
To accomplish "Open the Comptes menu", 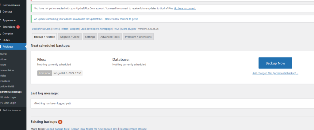I will tap(8, 33).
